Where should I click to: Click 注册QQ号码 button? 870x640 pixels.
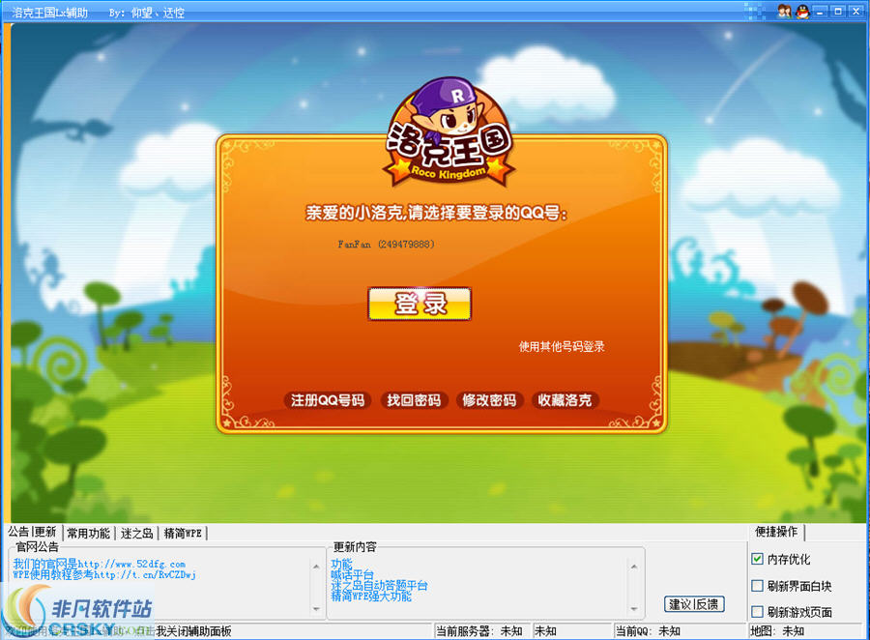tap(328, 400)
